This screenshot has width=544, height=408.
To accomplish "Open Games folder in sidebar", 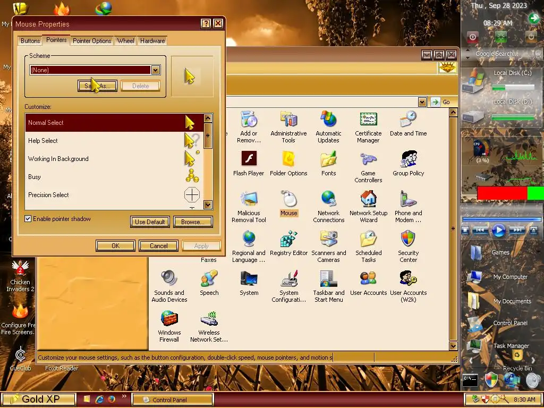I will click(x=490, y=252).
